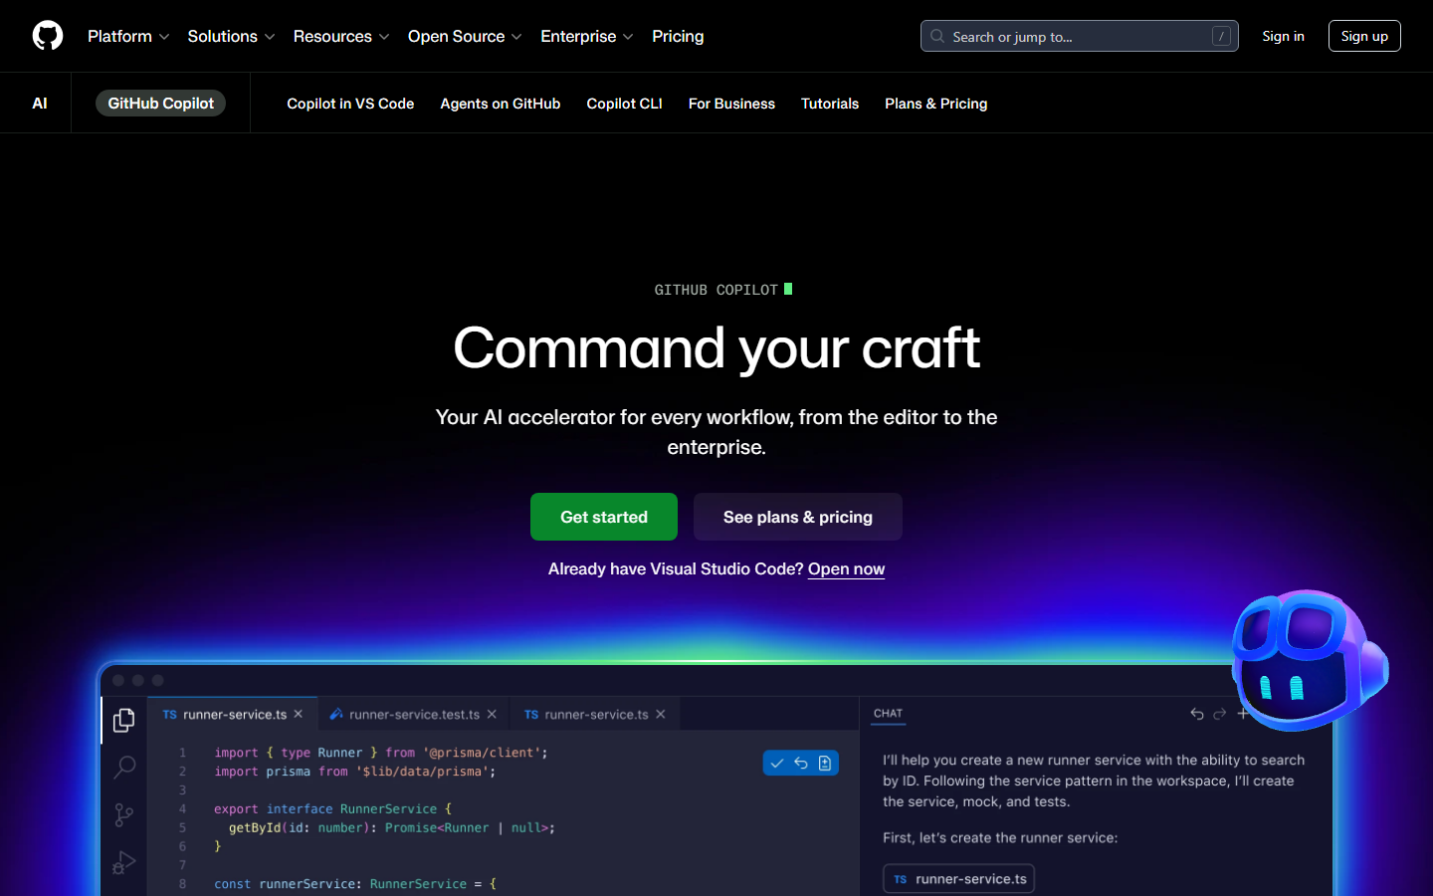Click See plans & pricing button
Image resolution: width=1433 pixels, height=896 pixels.
point(798,517)
